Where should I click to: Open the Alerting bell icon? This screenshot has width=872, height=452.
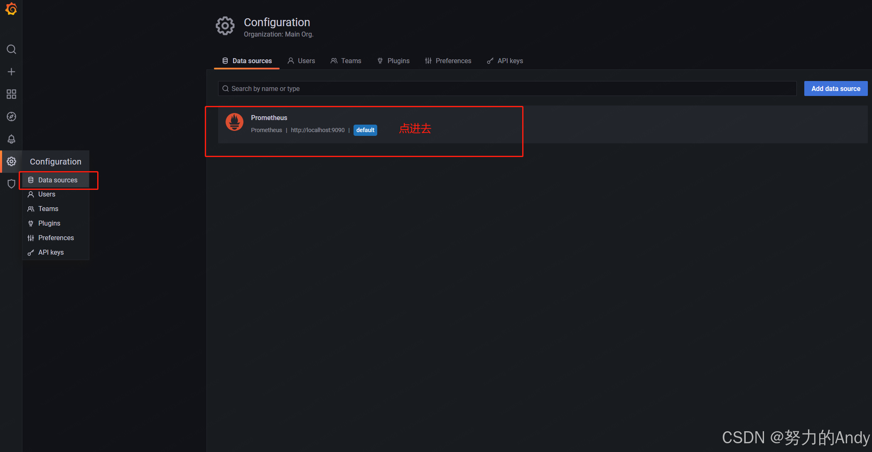(11, 139)
